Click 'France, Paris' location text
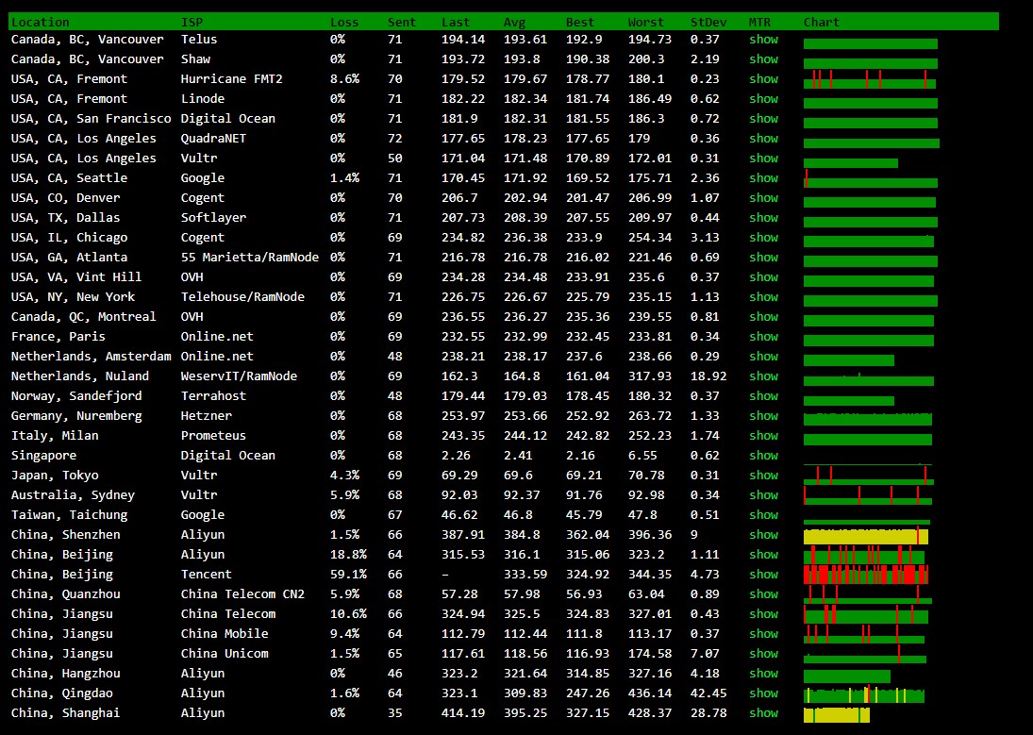The width and height of the screenshot is (1033, 735). point(58,336)
